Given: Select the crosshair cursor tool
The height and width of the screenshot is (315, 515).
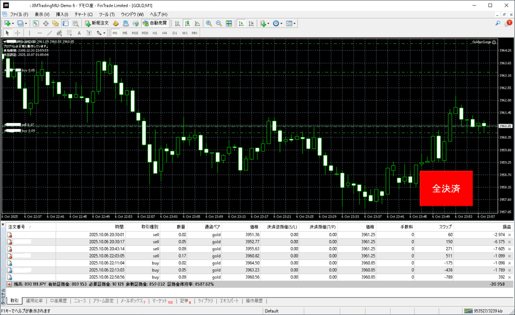Looking at the screenshot, I should (x=17, y=33).
